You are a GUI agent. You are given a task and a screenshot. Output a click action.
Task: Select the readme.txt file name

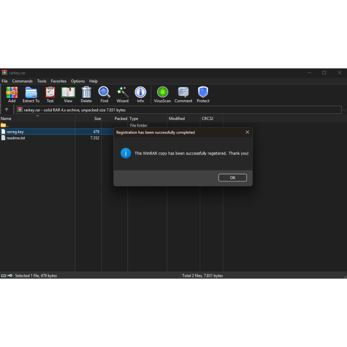pos(16,138)
